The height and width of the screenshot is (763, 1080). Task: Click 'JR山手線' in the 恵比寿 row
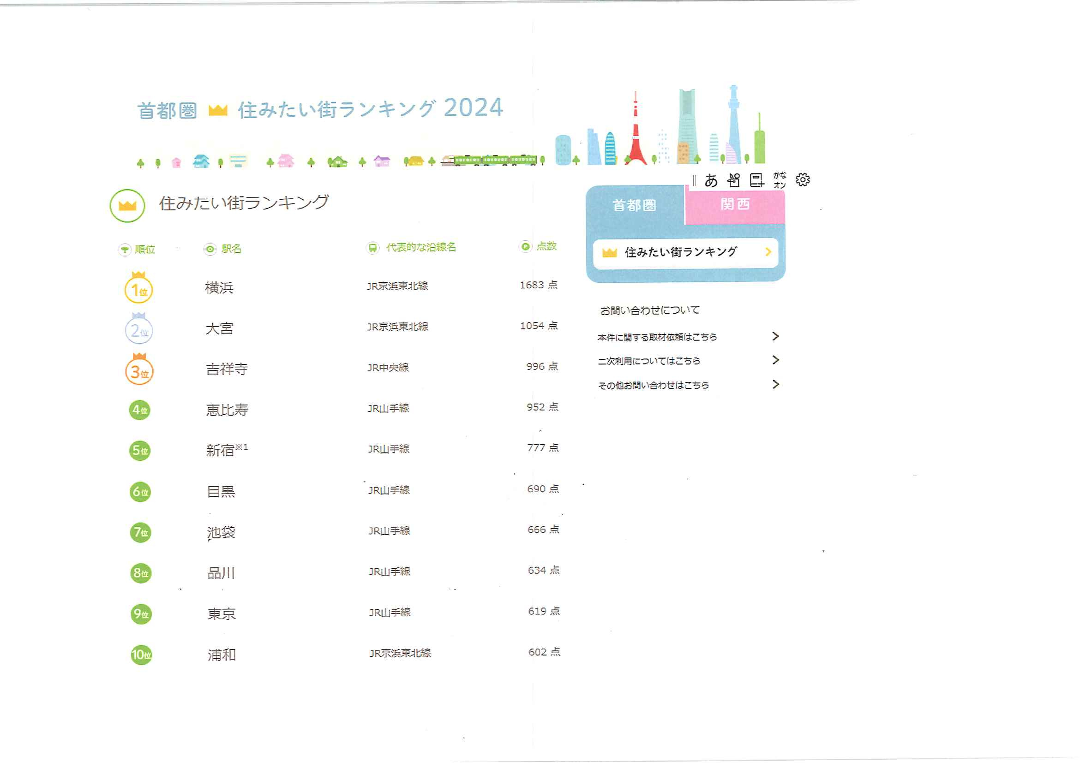click(389, 409)
